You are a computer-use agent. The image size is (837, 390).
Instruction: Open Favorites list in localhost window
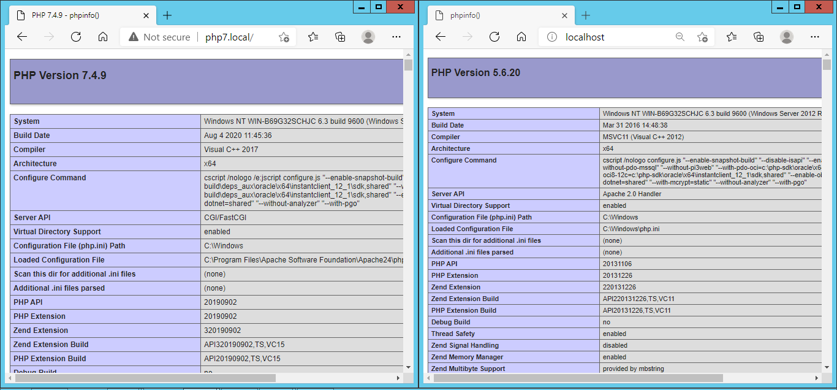point(732,37)
